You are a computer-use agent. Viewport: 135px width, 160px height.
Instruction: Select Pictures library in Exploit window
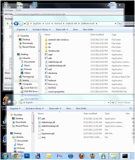(21, 148)
